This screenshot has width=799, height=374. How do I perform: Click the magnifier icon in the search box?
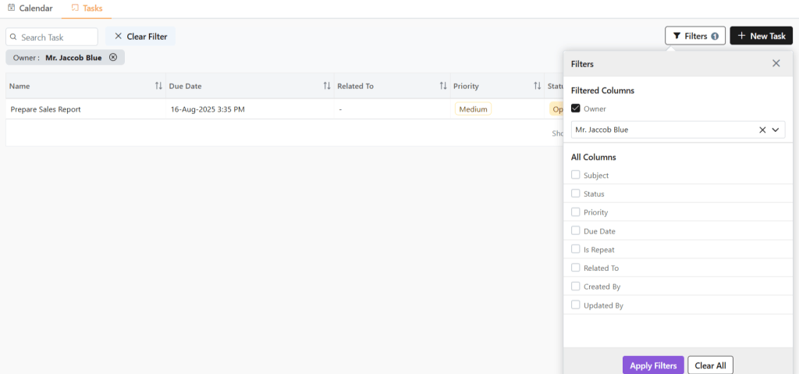(14, 37)
